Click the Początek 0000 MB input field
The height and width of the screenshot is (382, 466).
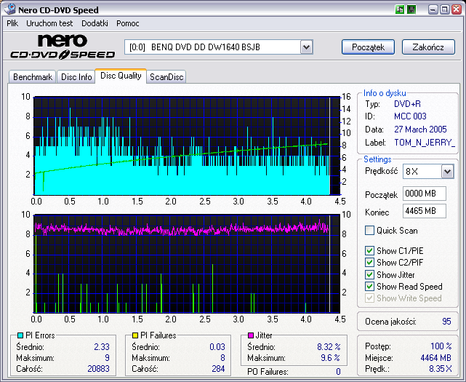pyautogui.click(x=425, y=194)
